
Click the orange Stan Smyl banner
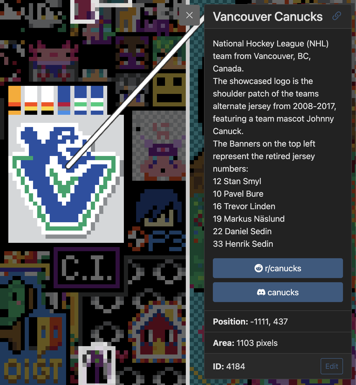click(15, 100)
